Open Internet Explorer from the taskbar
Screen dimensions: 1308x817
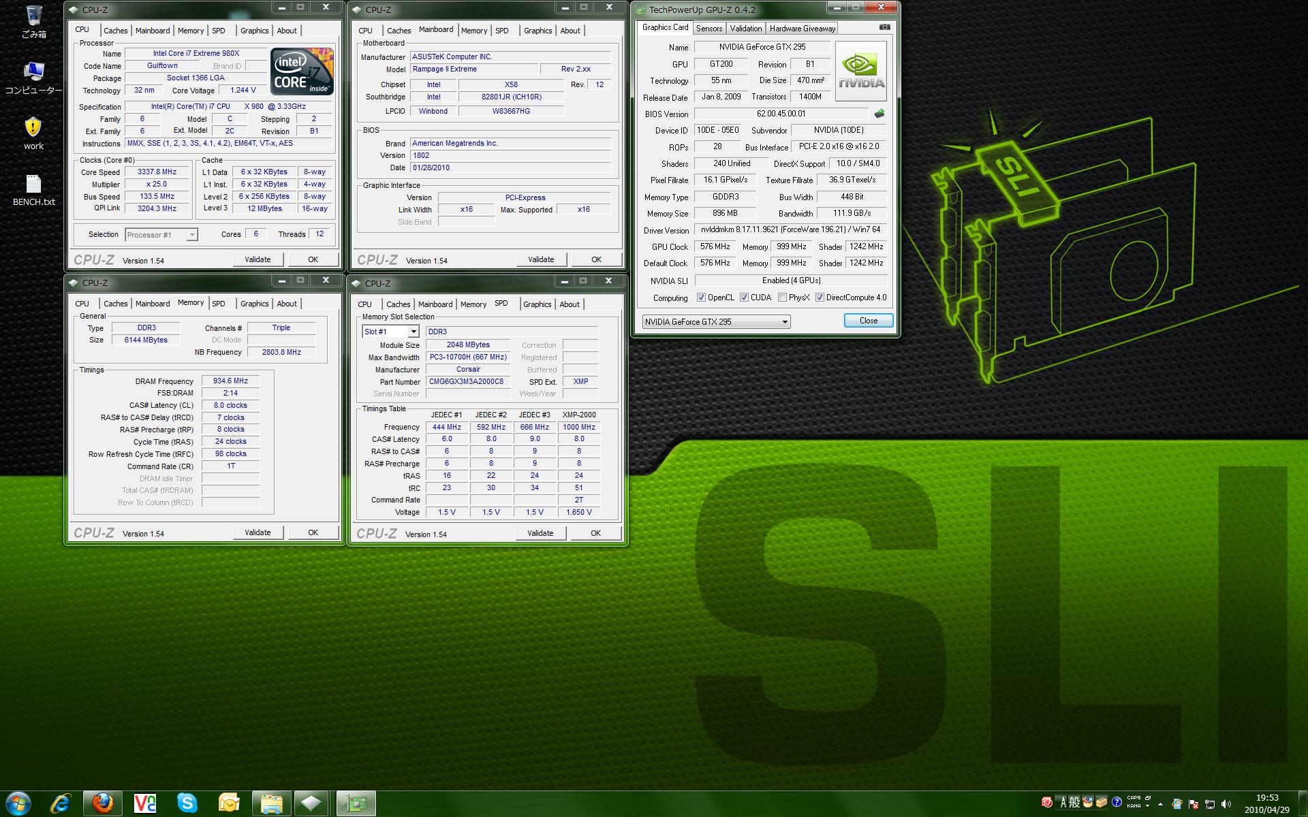pos(61,803)
